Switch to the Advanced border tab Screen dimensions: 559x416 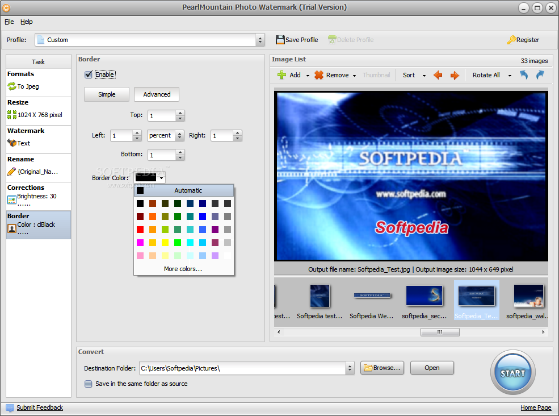click(157, 94)
